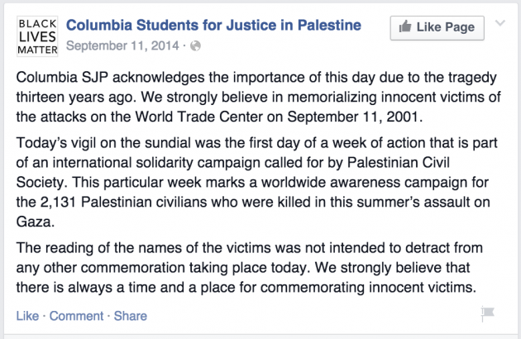The width and height of the screenshot is (521, 339).
Task: Click the paragraph beginning 'Columbia SJP acknowledges'
Action: coord(259,97)
